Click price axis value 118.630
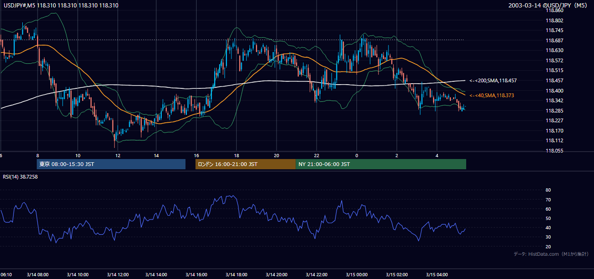Viewport: 594px width, 279px height. (x=554, y=51)
